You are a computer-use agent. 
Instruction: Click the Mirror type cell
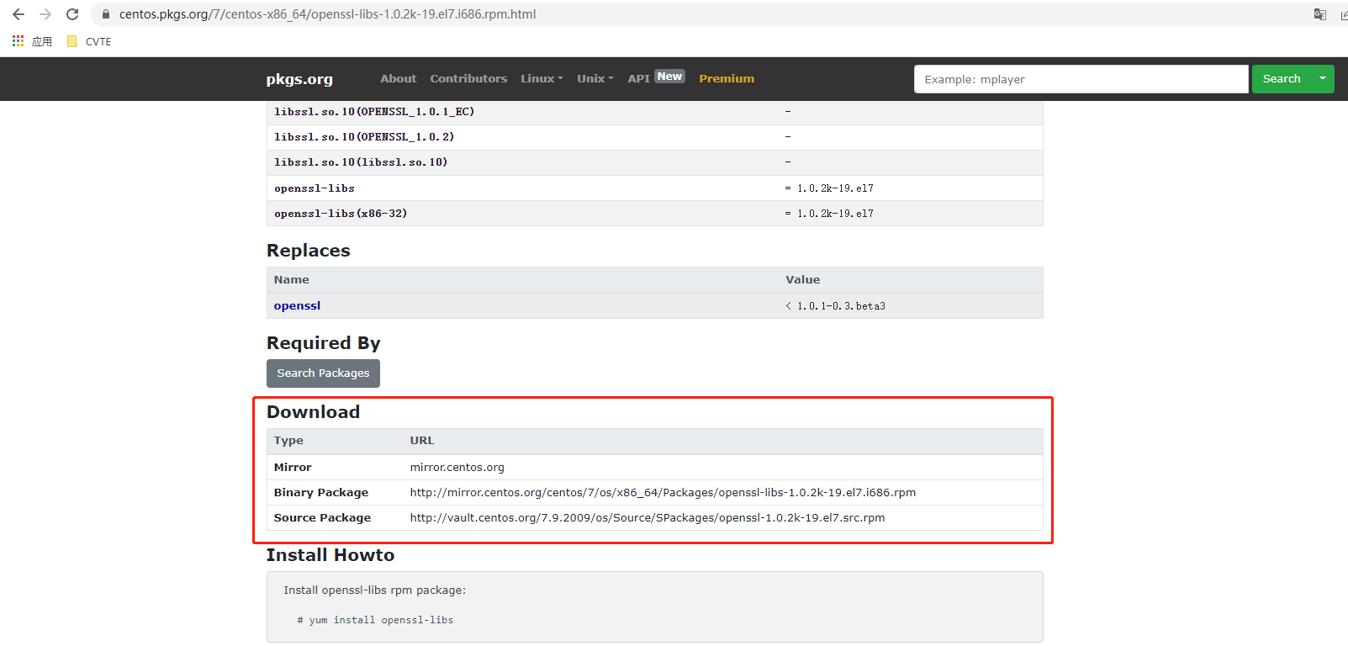pyautogui.click(x=293, y=468)
